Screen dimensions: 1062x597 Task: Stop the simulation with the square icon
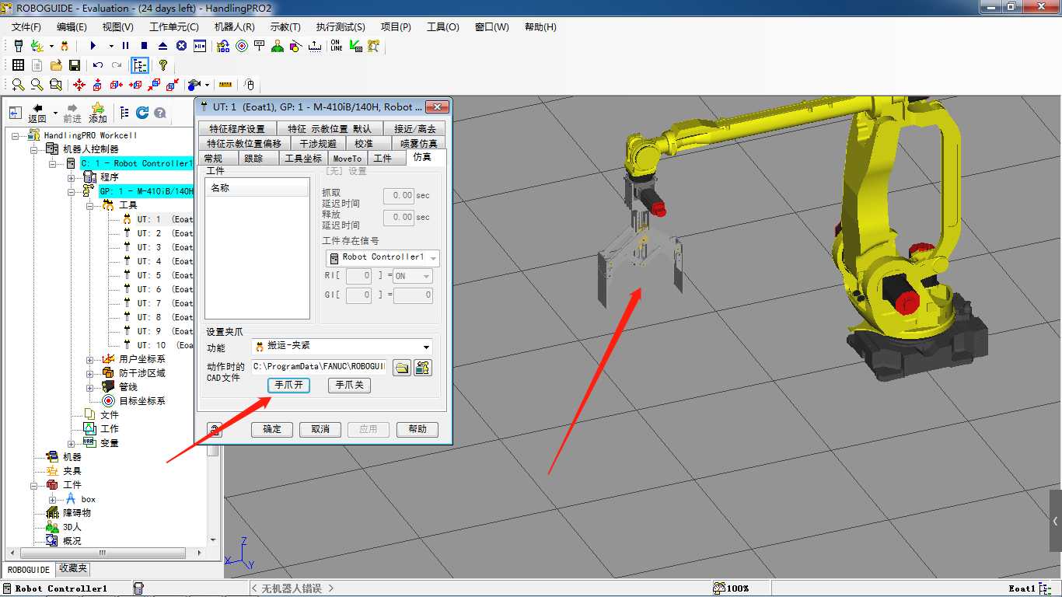pos(144,46)
